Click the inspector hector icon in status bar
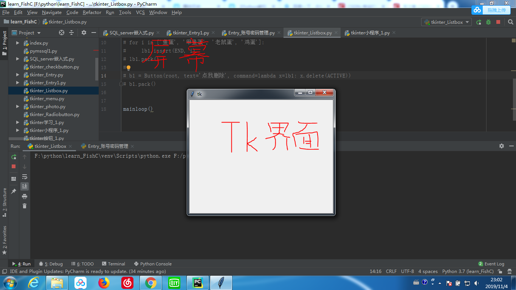The width and height of the screenshot is (516, 290). (x=509, y=271)
